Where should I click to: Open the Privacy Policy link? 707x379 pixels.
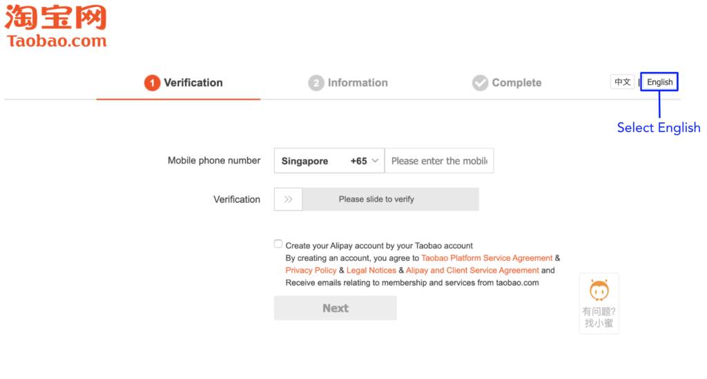(311, 271)
